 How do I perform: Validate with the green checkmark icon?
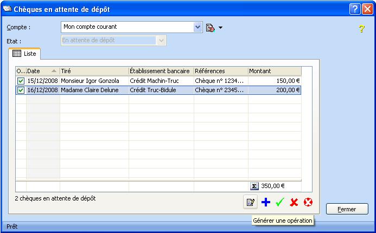[x=280, y=203]
